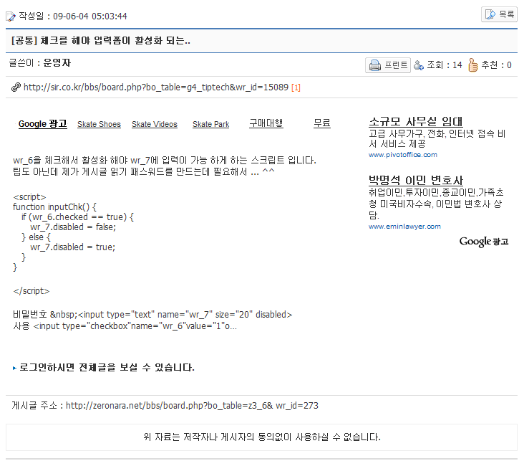
Task: Open the sir.co.kr board URL link
Action: [x=155, y=87]
